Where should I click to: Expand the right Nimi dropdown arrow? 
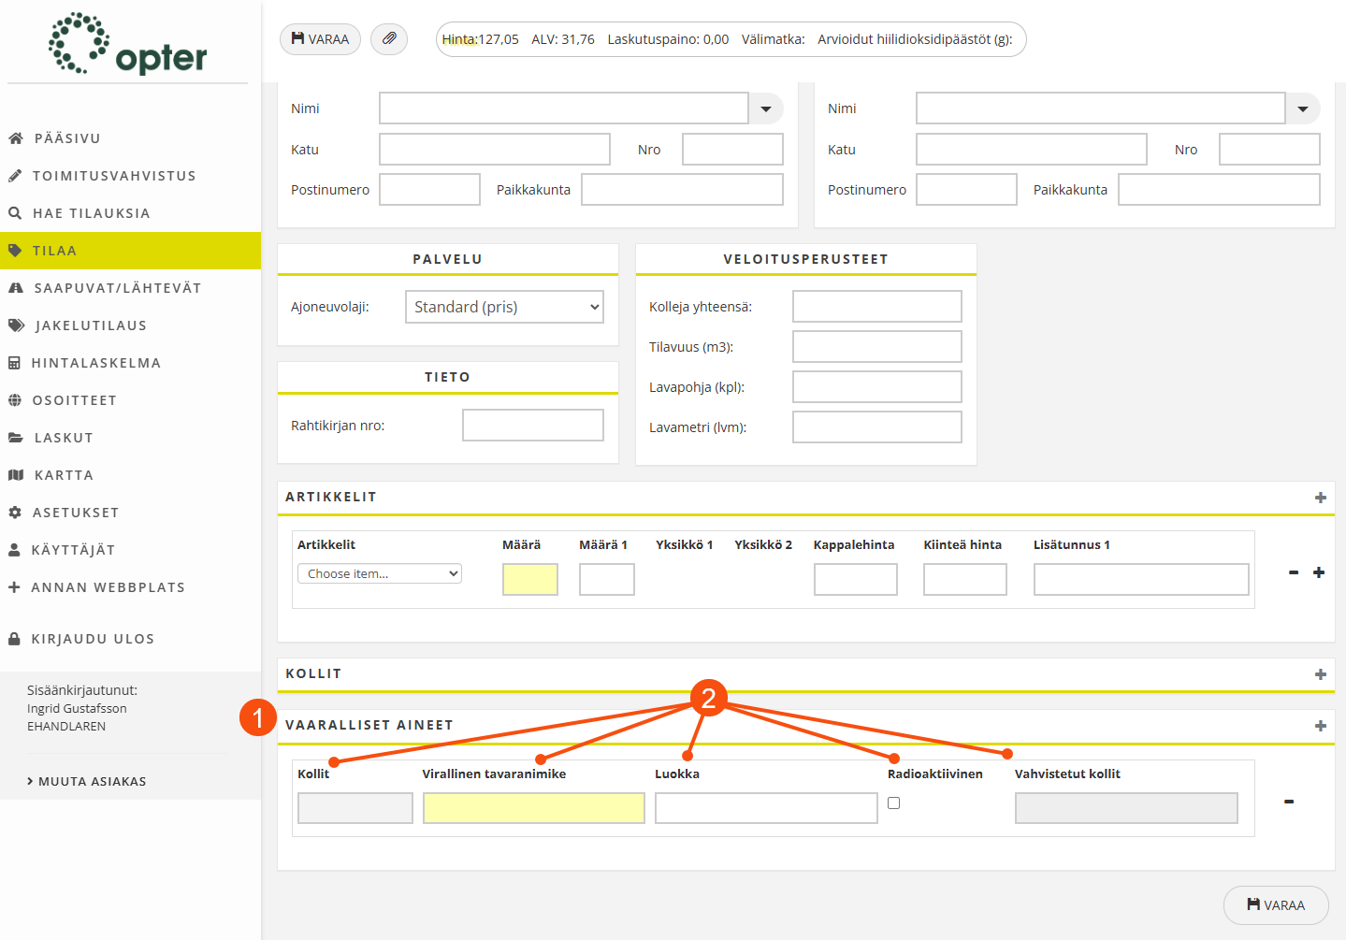[1303, 108]
